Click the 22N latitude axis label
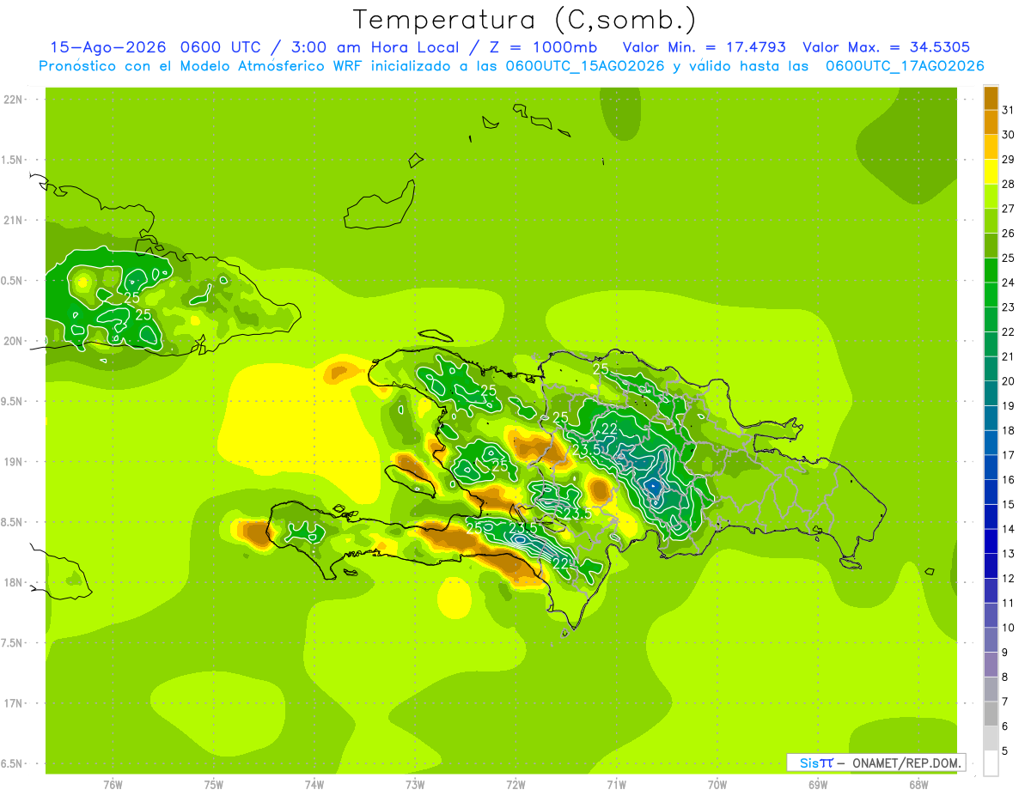This screenshot has width=1031, height=796. tap(13, 100)
